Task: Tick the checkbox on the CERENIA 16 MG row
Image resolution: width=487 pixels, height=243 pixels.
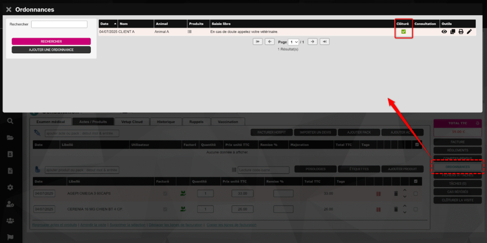Action: [416, 209]
